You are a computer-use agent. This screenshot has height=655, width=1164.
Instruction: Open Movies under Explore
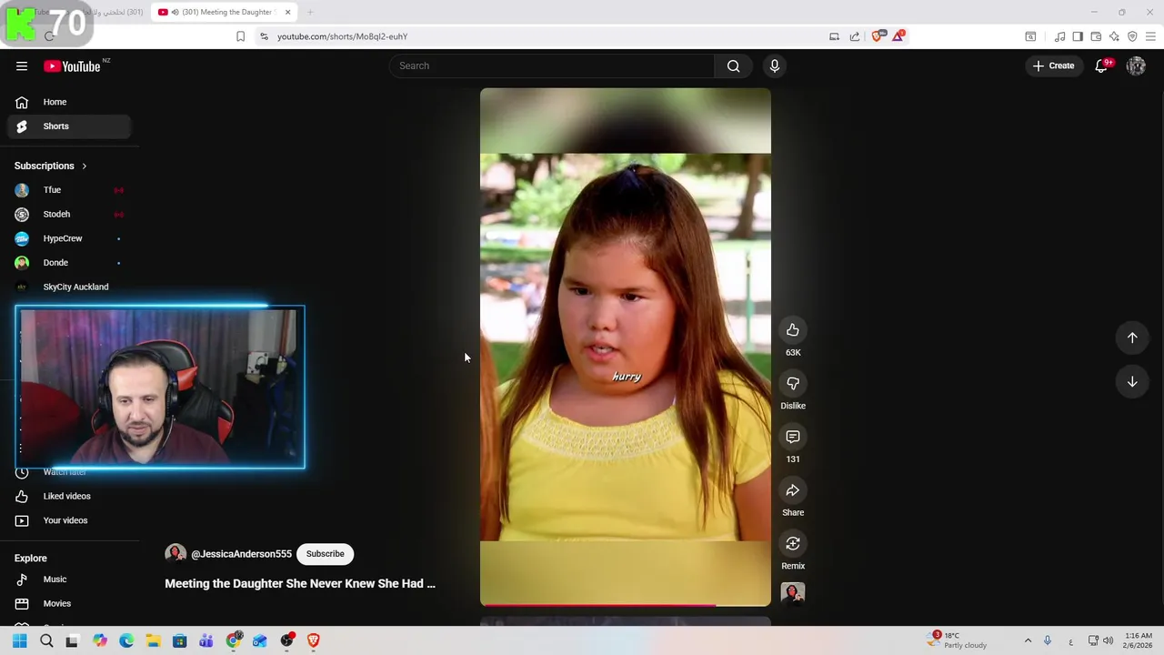pos(69,603)
